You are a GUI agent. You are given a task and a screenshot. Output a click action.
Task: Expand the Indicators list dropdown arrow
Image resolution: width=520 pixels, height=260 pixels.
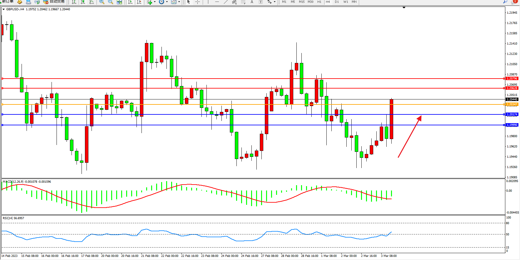pyautogui.click(x=155, y=2)
